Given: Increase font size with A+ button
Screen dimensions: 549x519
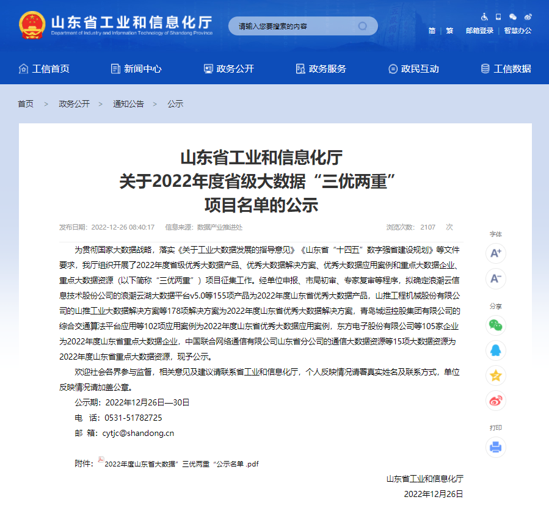Looking at the screenshot, I should pyautogui.click(x=496, y=253).
